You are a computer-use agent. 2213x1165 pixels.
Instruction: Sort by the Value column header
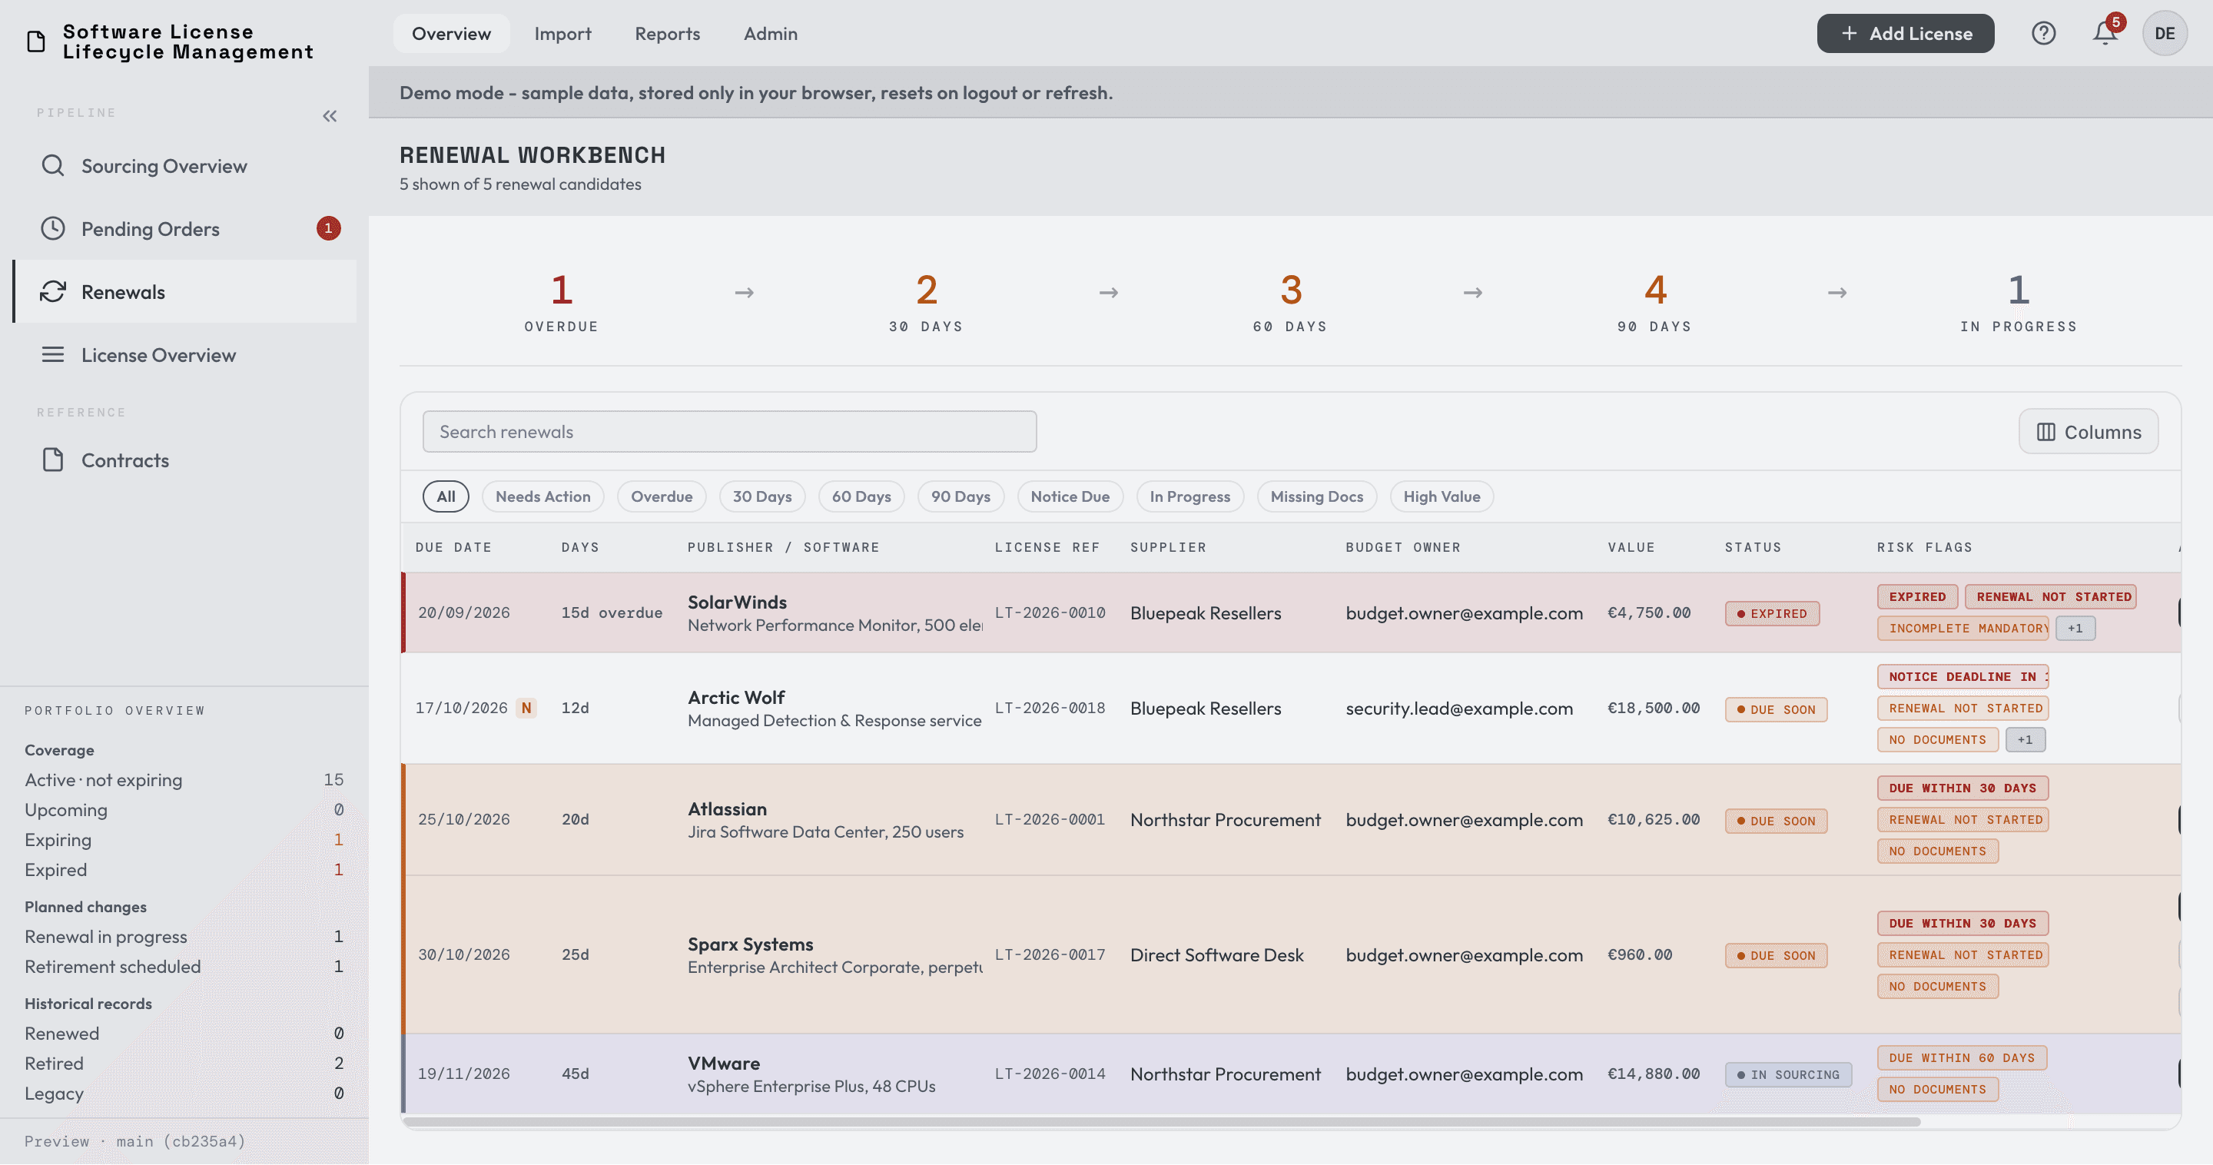pos(1631,547)
